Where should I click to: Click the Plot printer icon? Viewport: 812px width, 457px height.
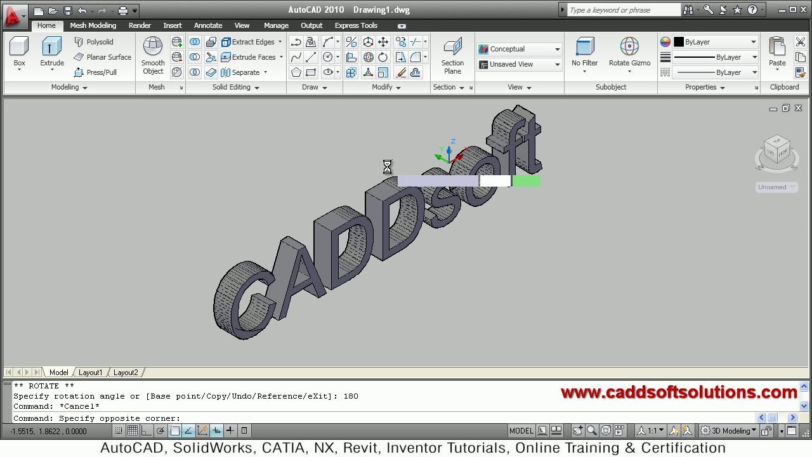coord(123,11)
